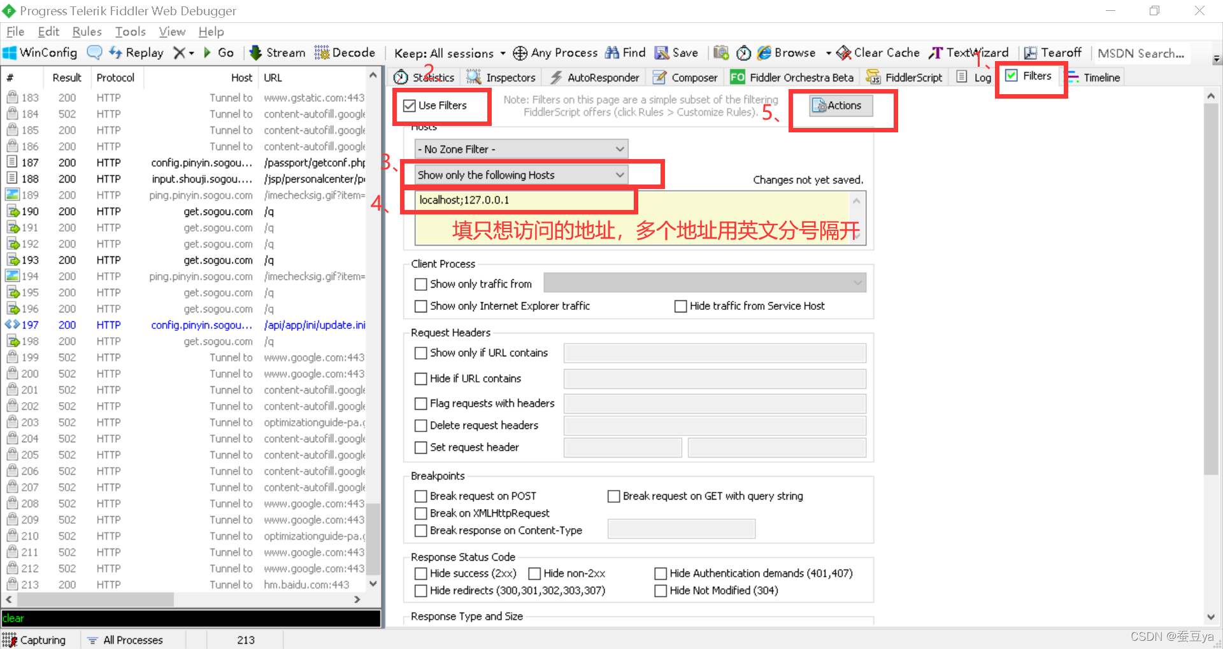Save sessions with Save button
The image size is (1223, 649).
pyautogui.click(x=677, y=53)
